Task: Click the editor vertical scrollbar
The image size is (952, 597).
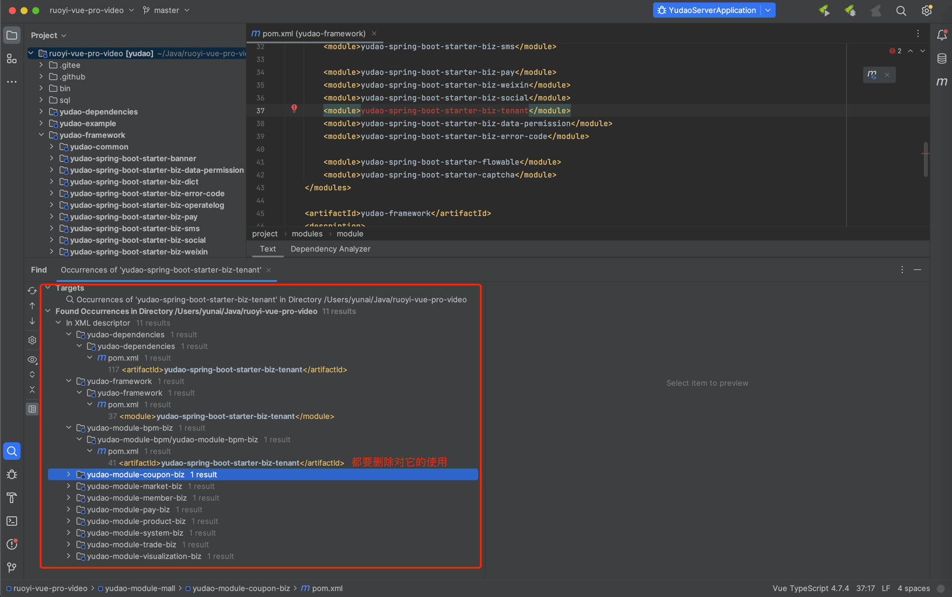Action: (925, 159)
